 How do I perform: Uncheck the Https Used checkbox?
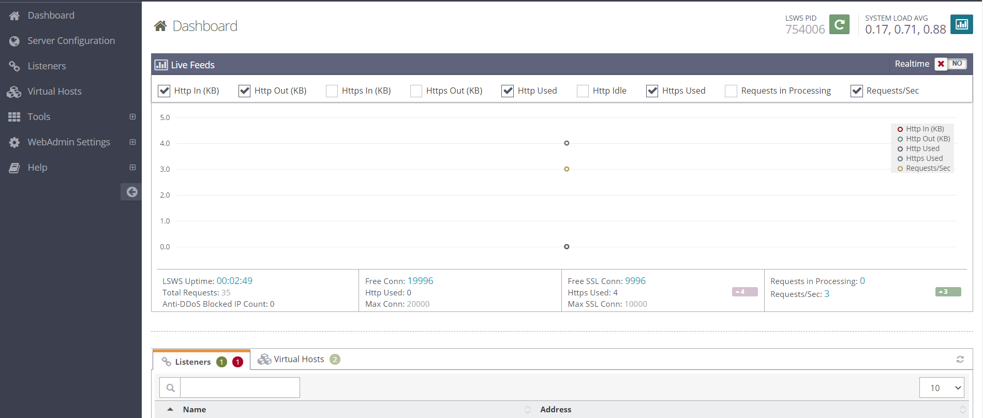point(652,91)
